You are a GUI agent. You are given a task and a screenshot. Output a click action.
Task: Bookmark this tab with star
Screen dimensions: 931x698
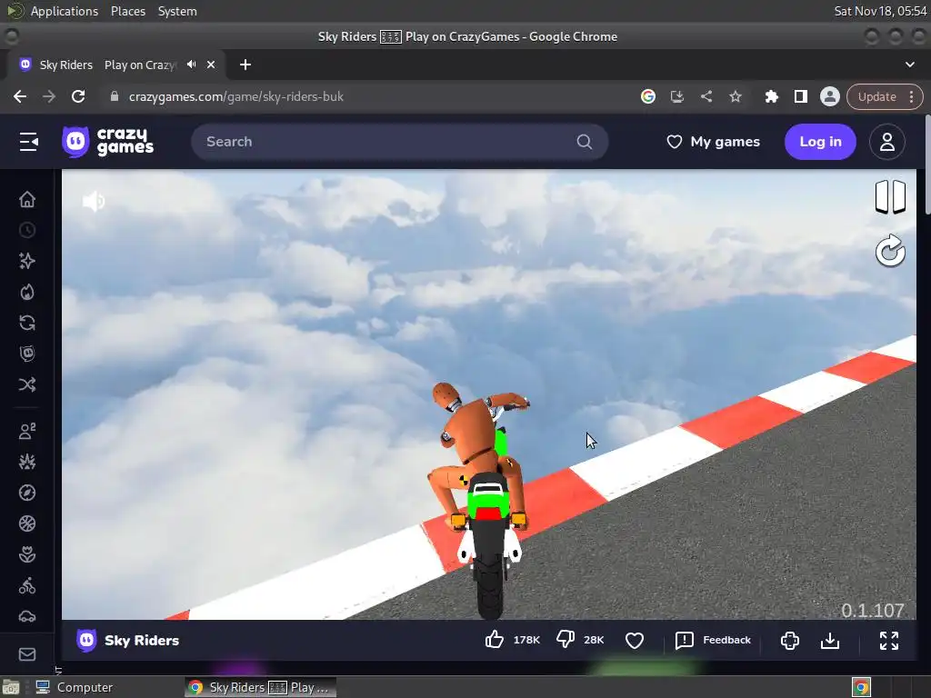[x=735, y=96]
